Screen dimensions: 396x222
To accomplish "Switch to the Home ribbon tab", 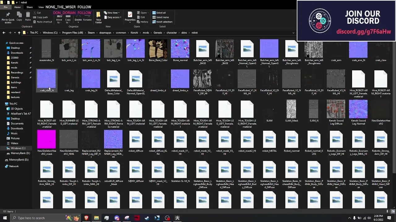I will pos(17,7).
